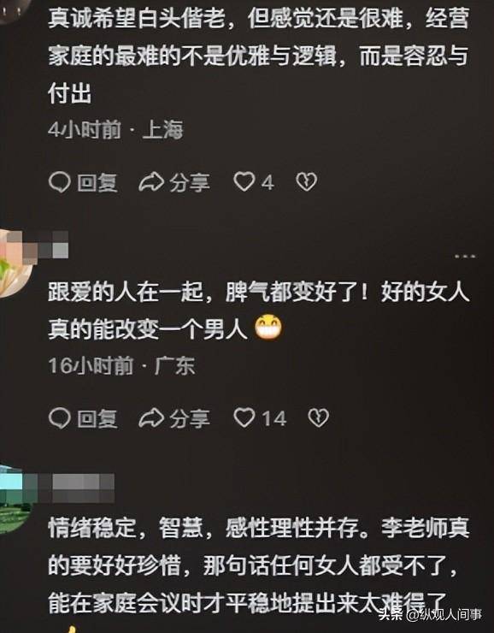This screenshot has height=633, width=494.
Task: Open three-dot menu for Guangdong comment
Action: click(x=465, y=257)
